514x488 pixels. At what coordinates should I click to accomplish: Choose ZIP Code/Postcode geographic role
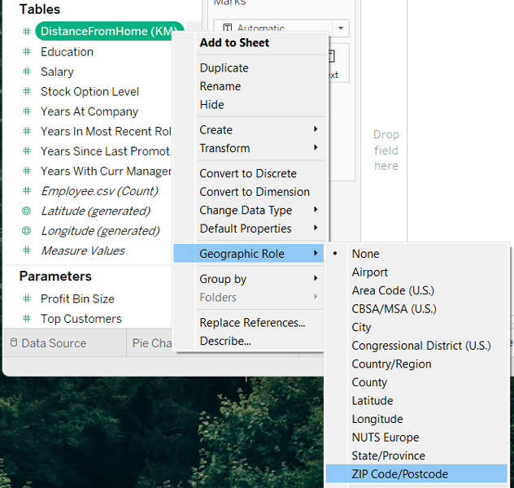pos(399,474)
